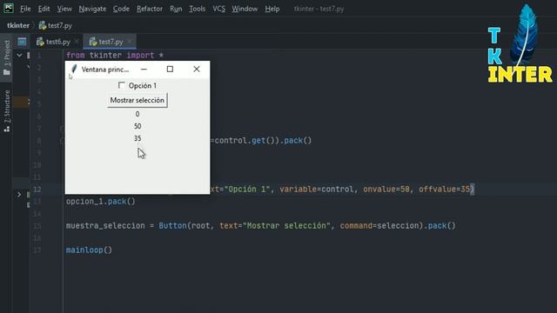Viewport: 557px width, 313px height.
Task: Toggle the Opción 1 checkbox
Action: pyautogui.click(x=122, y=85)
